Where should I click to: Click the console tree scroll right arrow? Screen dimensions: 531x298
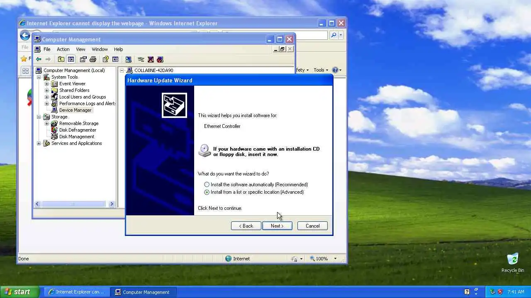click(x=111, y=204)
